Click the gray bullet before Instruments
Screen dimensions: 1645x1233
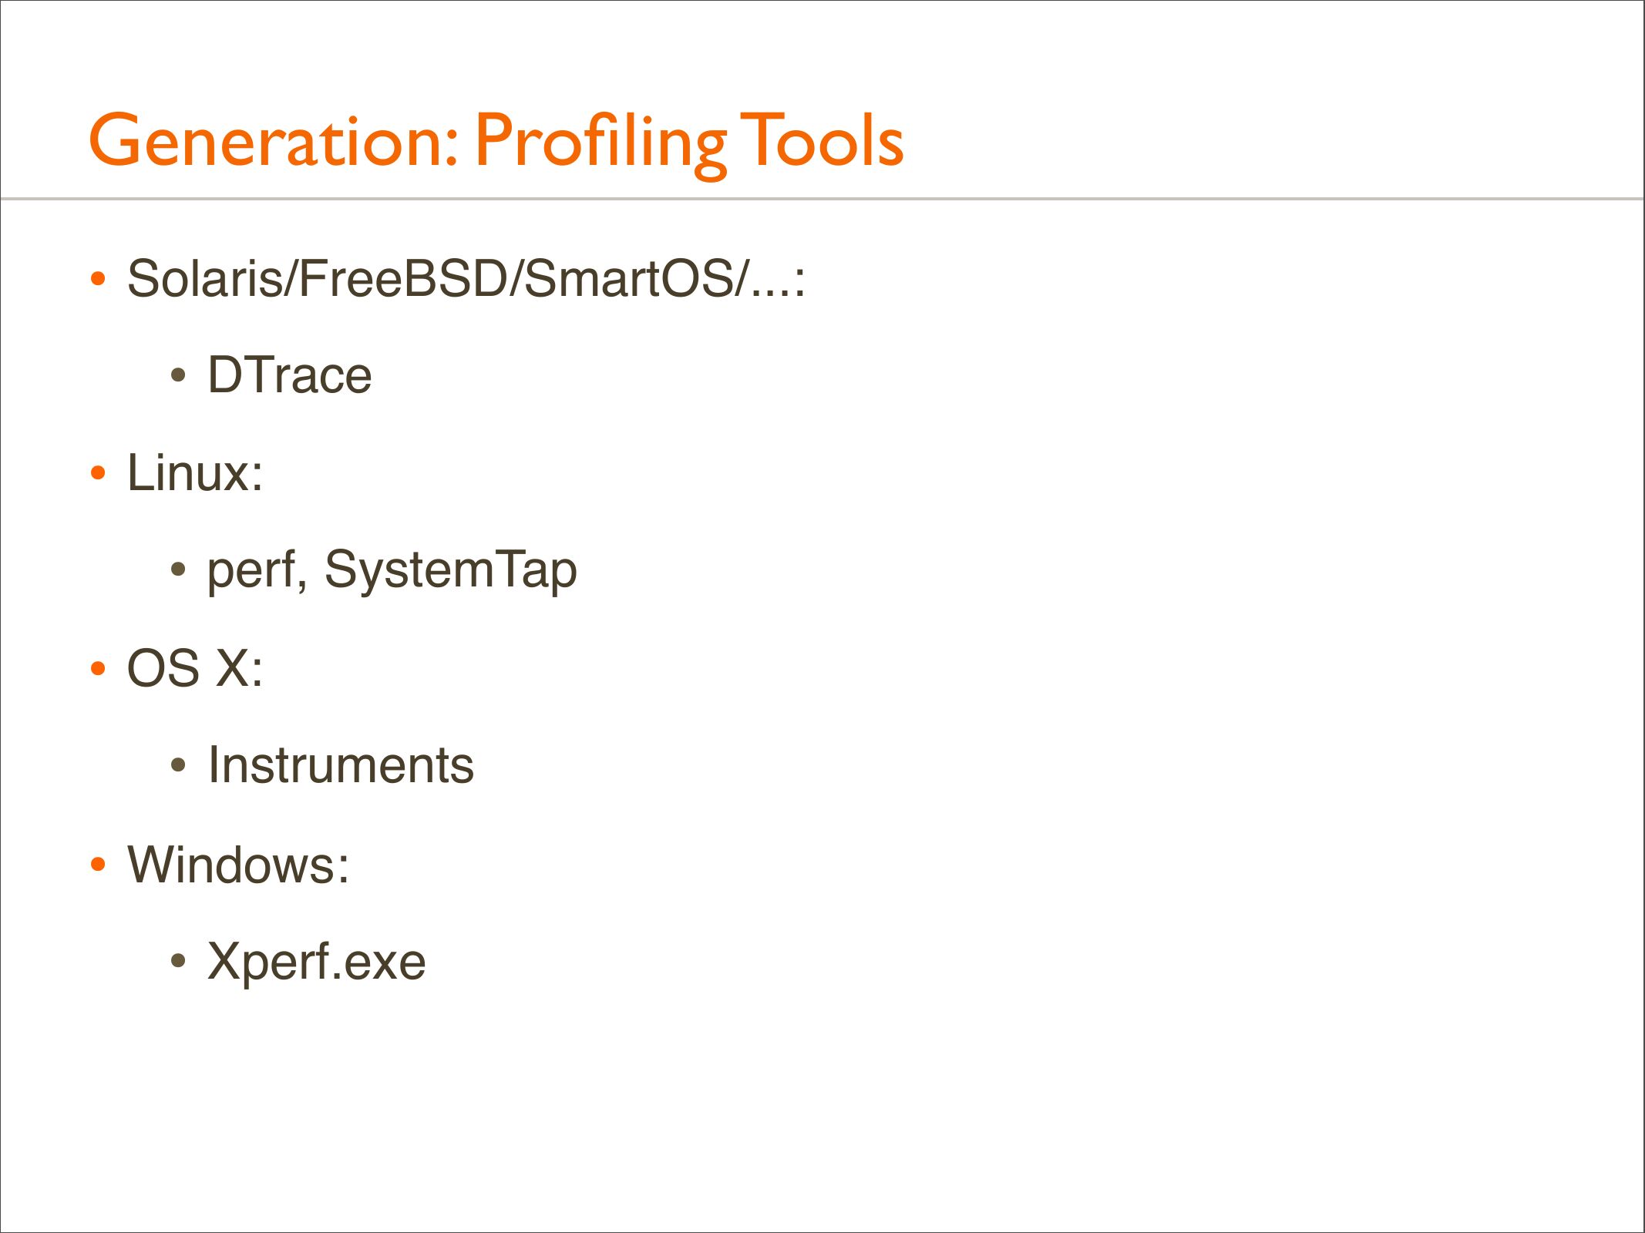tap(179, 765)
